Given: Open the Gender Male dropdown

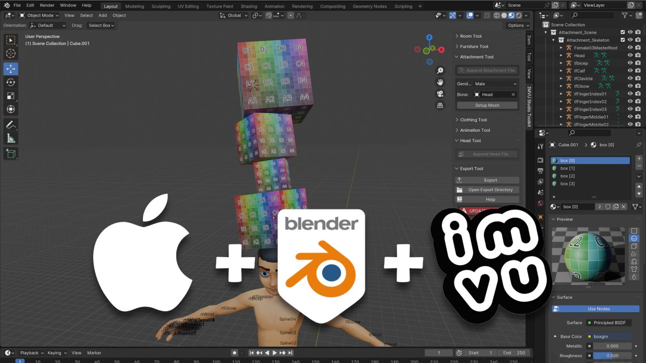Looking at the screenshot, I should tap(495, 84).
